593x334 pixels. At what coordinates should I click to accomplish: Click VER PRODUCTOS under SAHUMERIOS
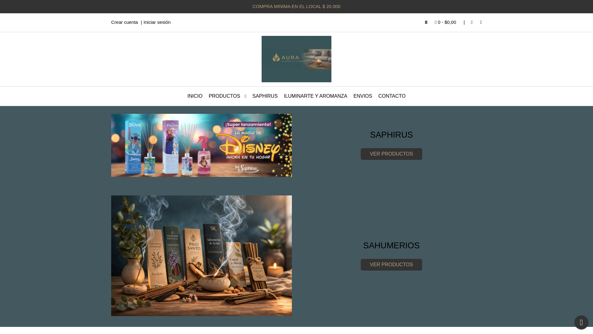(391, 265)
